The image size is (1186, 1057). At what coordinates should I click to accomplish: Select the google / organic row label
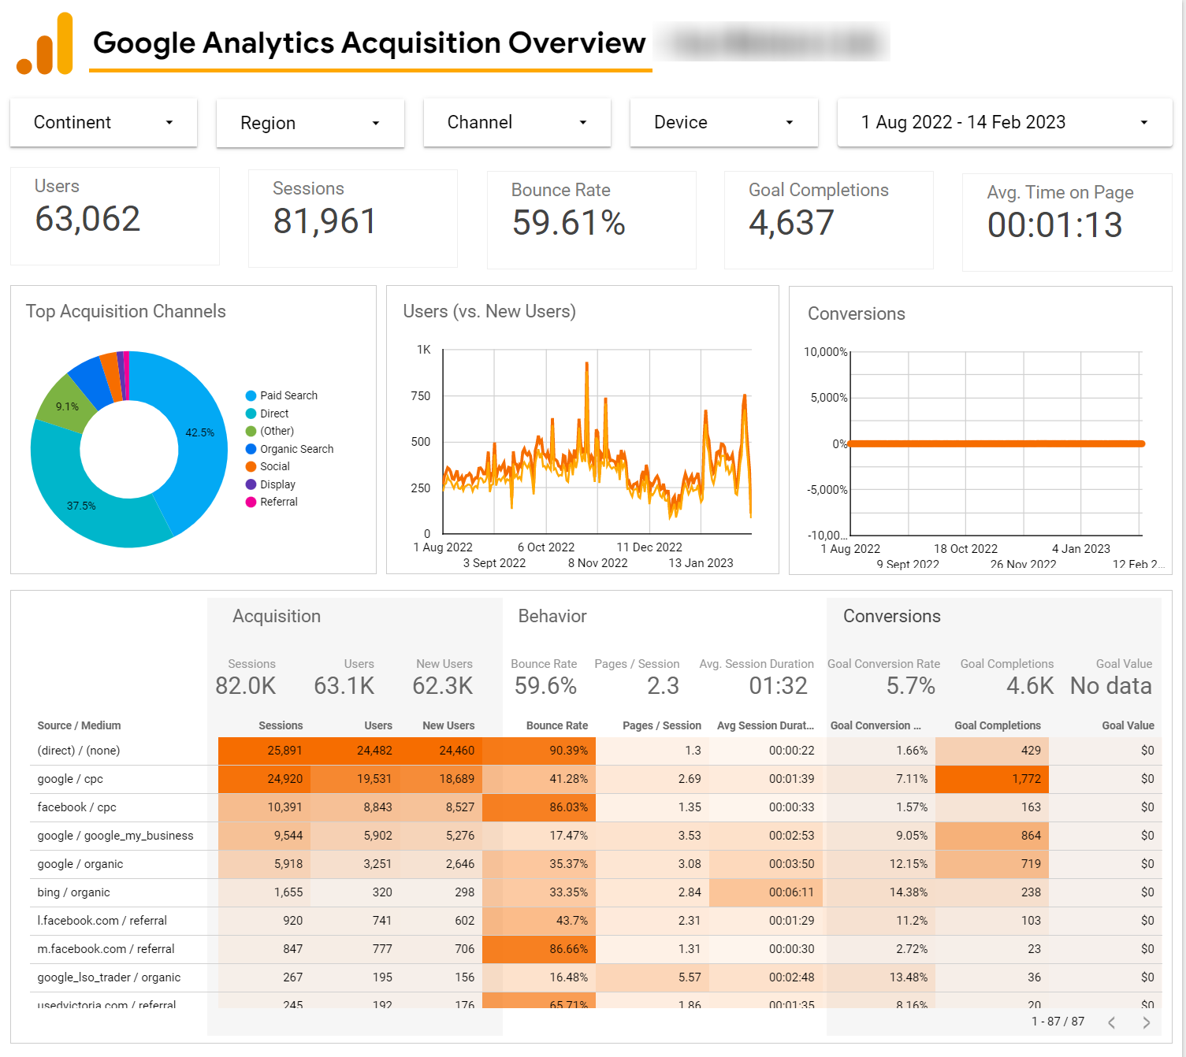point(80,864)
